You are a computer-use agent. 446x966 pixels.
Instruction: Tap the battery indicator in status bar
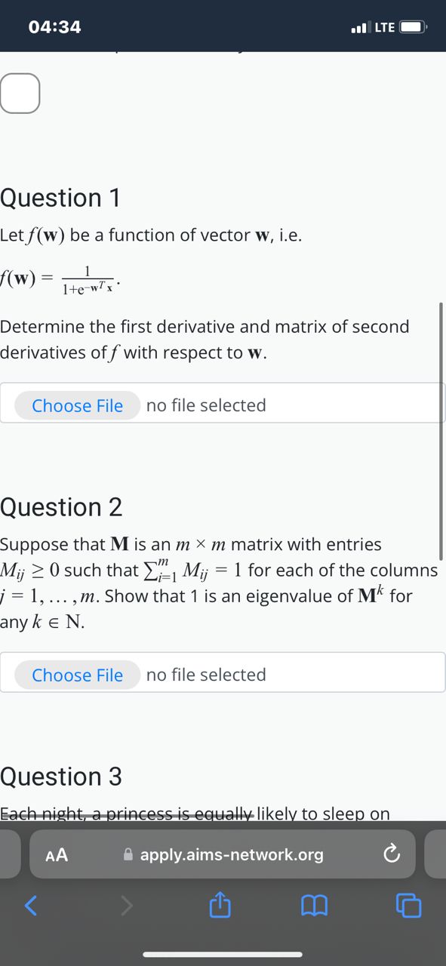[414, 27]
